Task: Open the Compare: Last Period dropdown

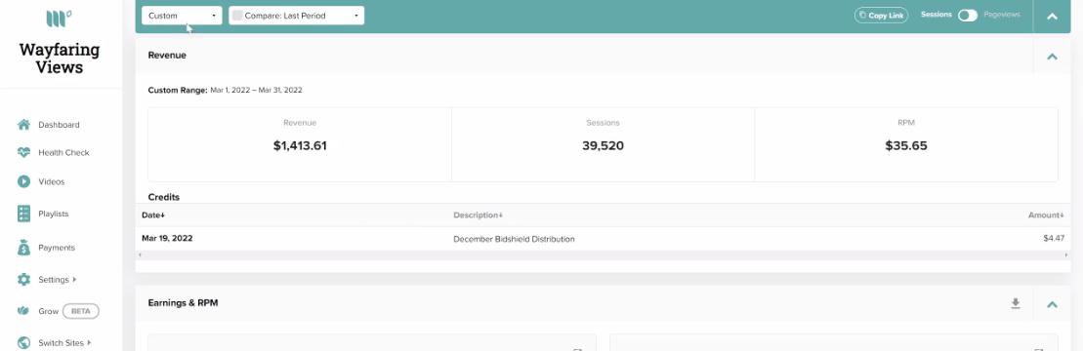Action: point(296,16)
